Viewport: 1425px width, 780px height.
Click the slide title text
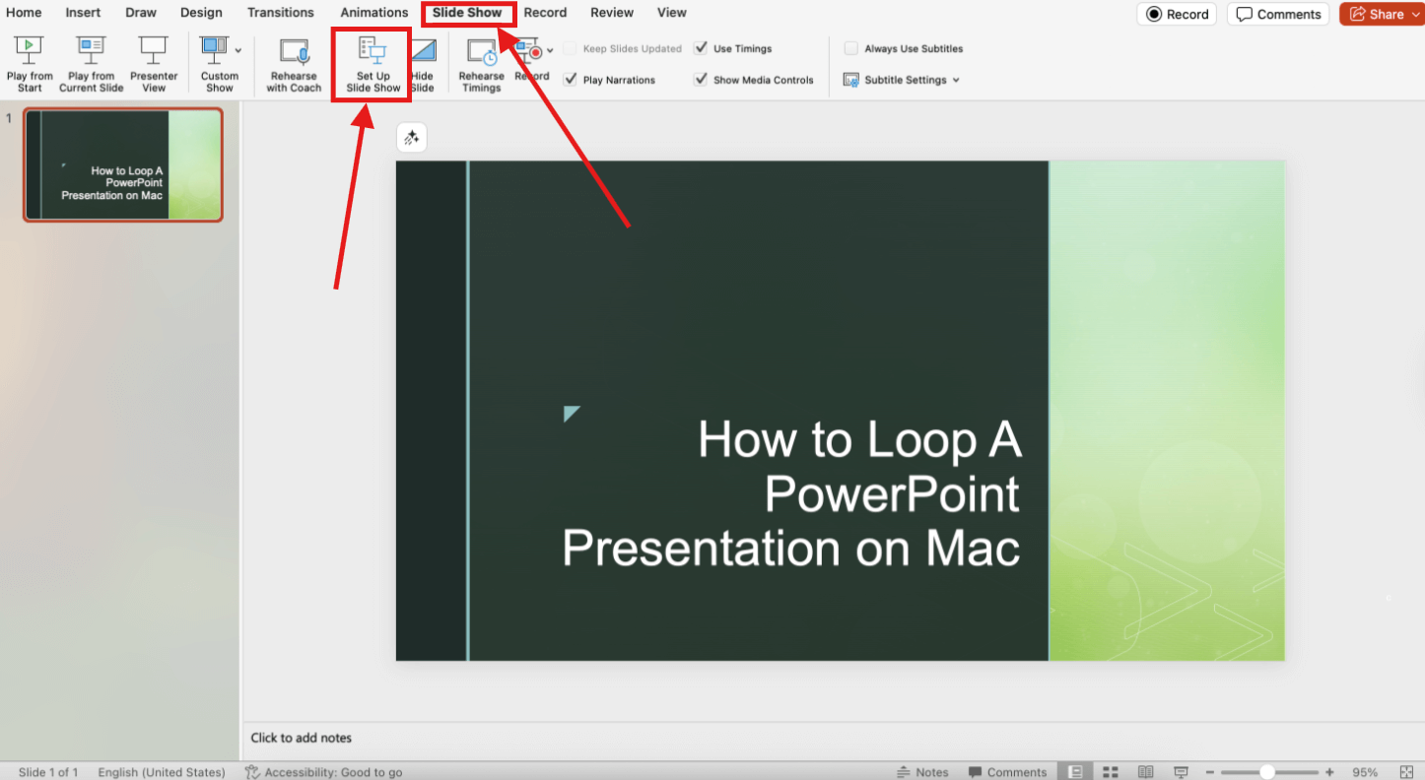point(791,493)
